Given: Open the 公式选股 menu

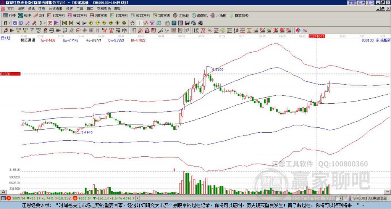Looking at the screenshot, I should (56, 8).
